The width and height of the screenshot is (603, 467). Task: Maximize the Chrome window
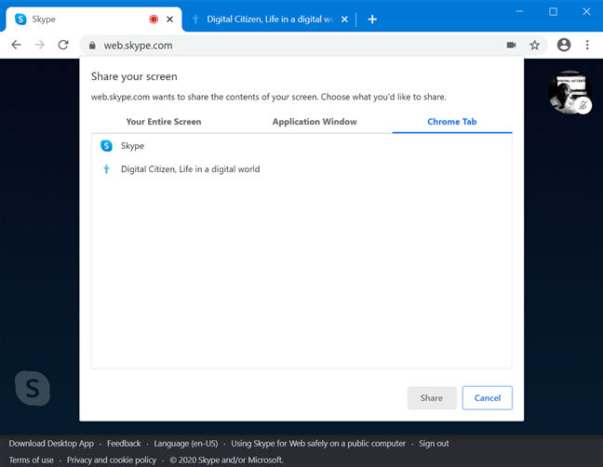pyautogui.click(x=553, y=11)
